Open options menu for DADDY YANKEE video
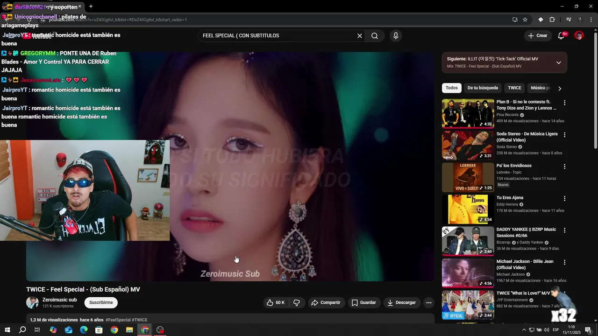Viewport: 598px width, 336px height. [564, 231]
